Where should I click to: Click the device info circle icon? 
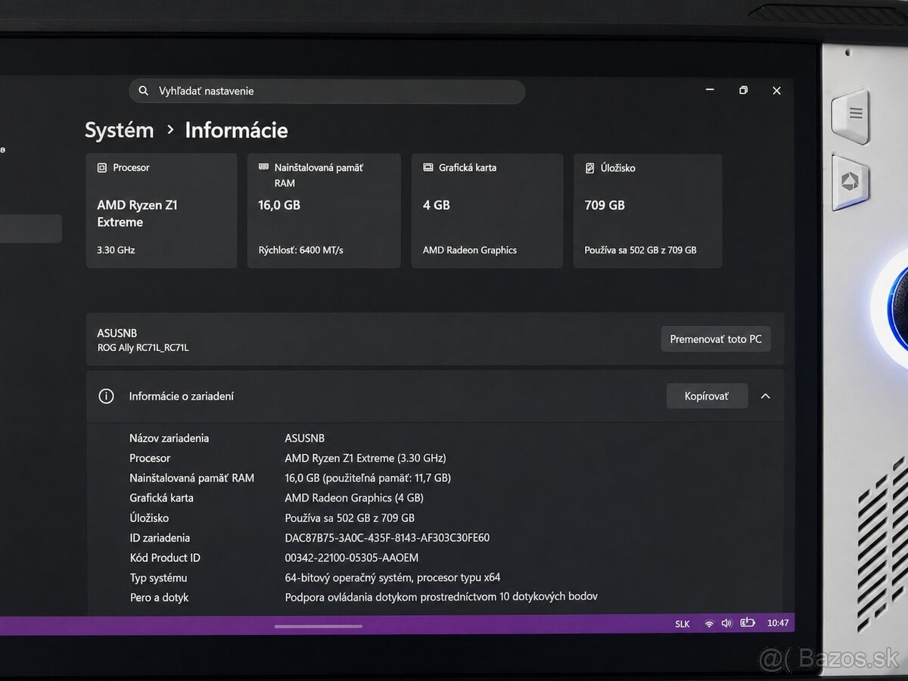click(x=106, y=396)
